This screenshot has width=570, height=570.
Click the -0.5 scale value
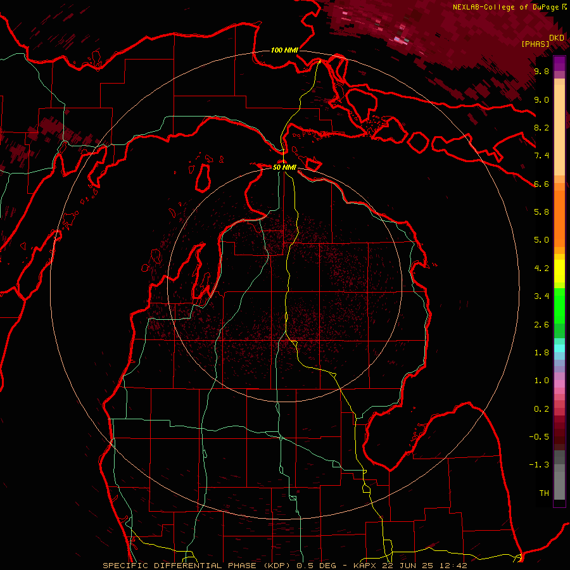pyautogui.click(x=539, y=437)
